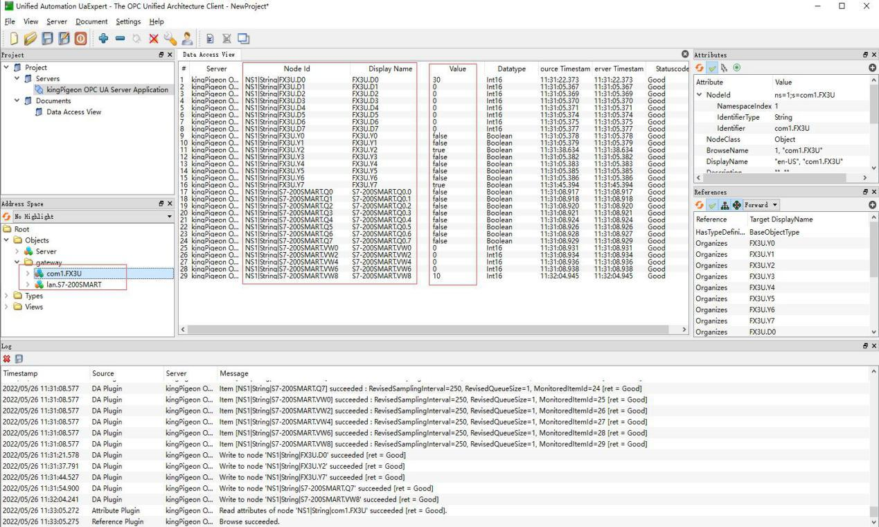Collapse the Documents tree node
Image resolution: width=879 pixels, height=527 pixels.
[x=17, y=101]
